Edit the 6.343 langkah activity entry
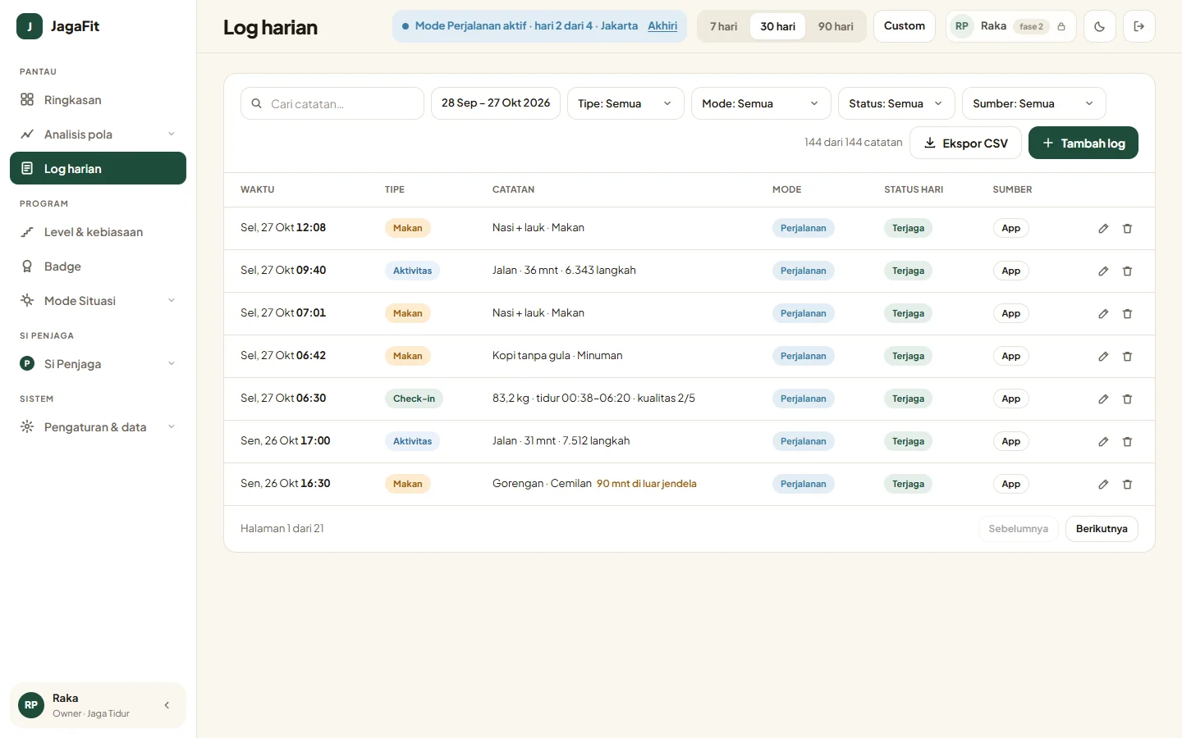The image size is (1182, 738). (1103, 271)
